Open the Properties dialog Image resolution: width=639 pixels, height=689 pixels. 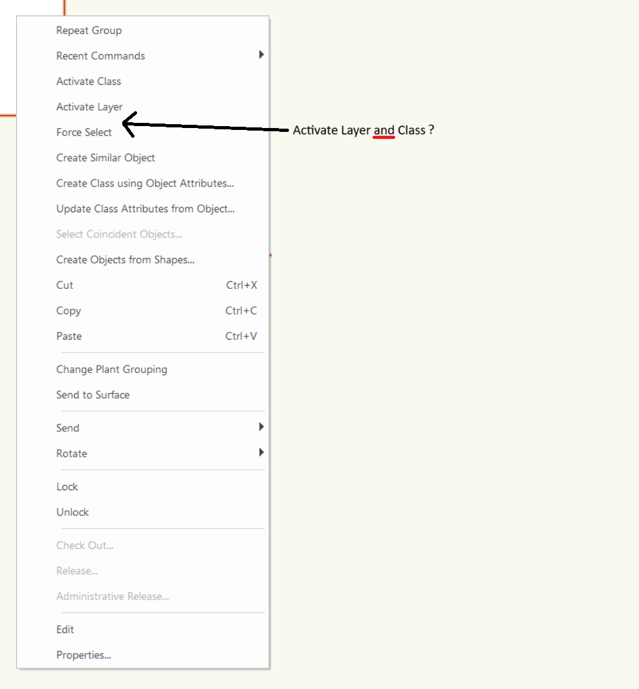[x=84, y=655]
